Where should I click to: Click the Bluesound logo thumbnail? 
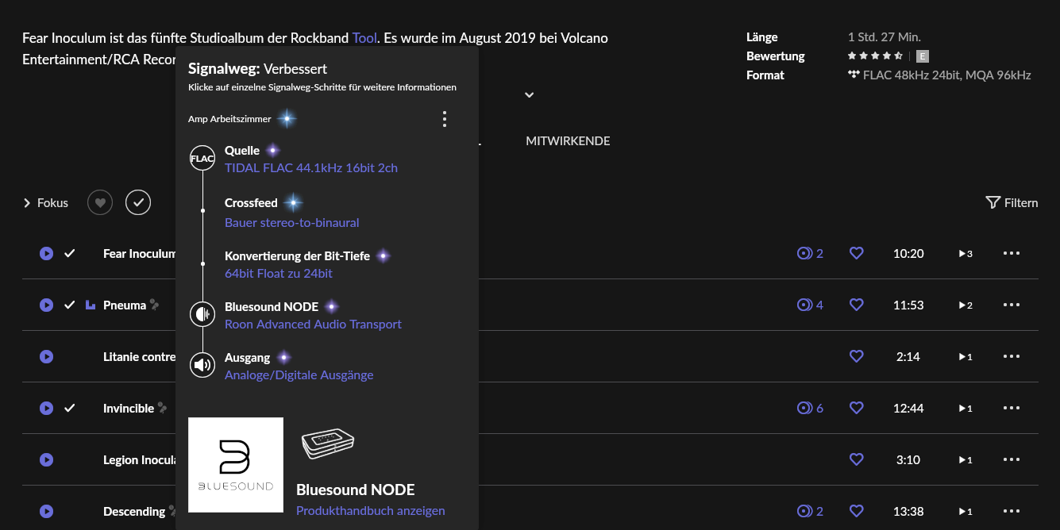236,465
